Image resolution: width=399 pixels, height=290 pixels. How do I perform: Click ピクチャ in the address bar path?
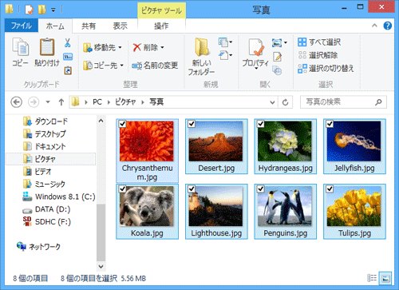(125, 102)
